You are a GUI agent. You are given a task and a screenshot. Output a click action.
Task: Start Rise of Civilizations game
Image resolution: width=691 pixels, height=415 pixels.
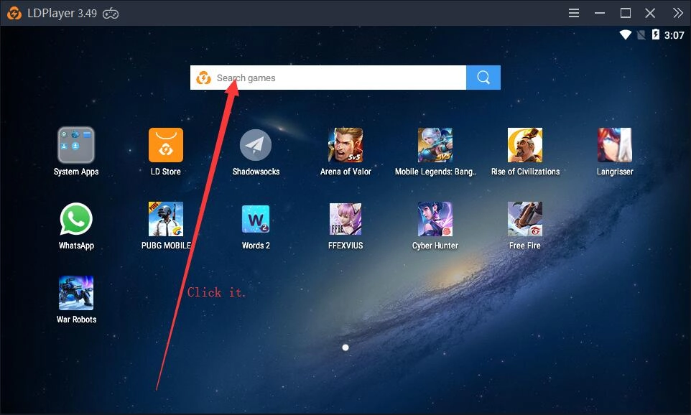pos(525,146)
